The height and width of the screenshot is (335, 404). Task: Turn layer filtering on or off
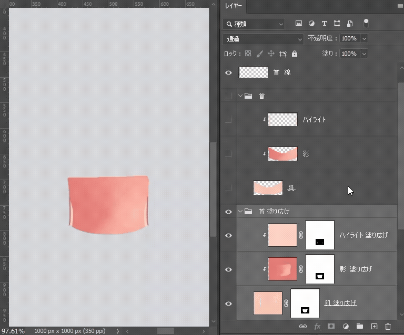click(366, 23)
